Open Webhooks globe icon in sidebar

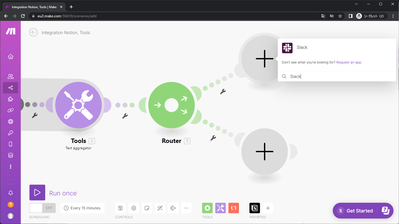click(x=11, y=121)
